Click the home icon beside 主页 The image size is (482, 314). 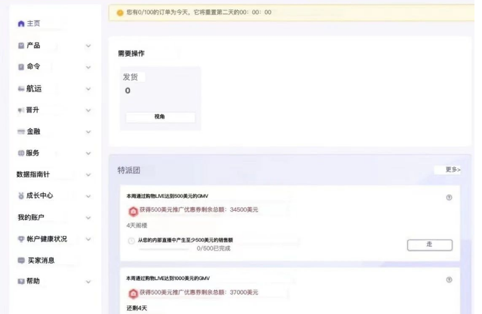click(21, 24)
